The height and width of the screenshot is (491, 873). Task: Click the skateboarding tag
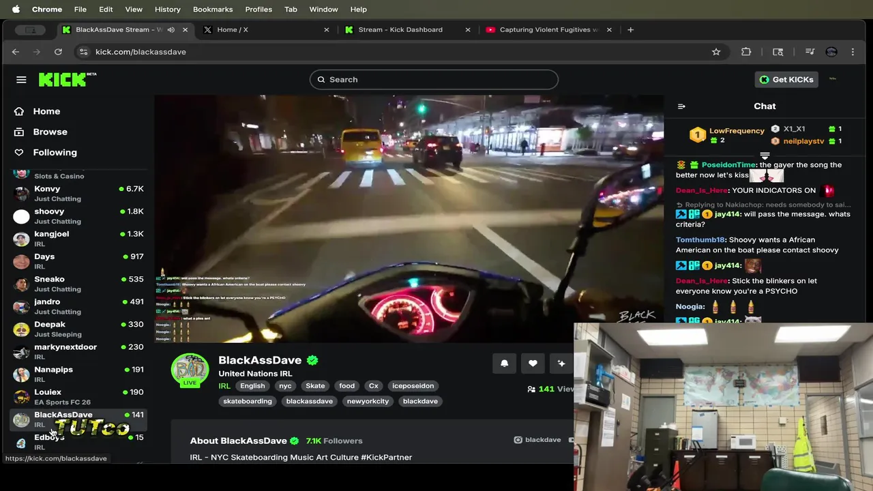pyautogui.click(x=248, y=401)
